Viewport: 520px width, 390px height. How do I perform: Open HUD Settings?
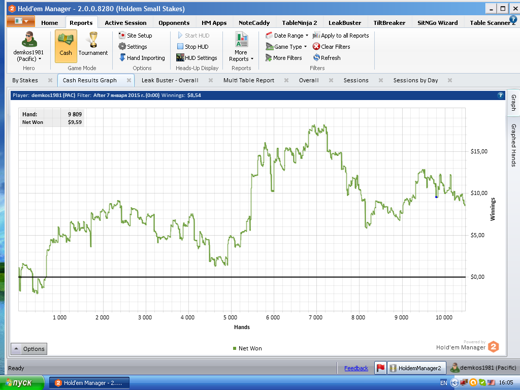[x=197, y=58]
